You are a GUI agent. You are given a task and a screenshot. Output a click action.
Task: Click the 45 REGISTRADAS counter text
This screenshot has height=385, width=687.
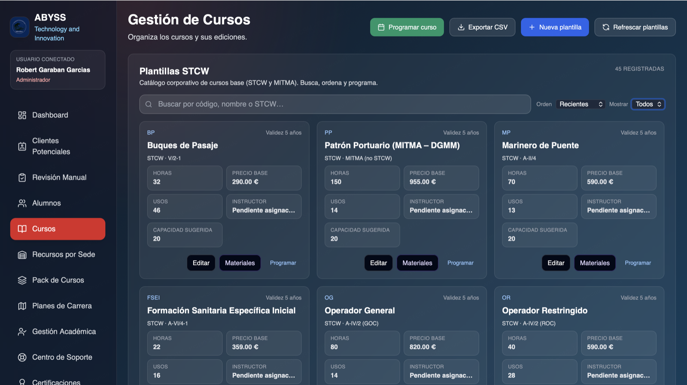tap(639, 69)
